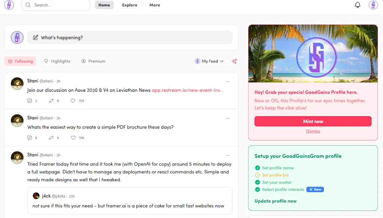Open the Explore menu
The width and height of the screenshot is (383, 218).
[129, 5]
